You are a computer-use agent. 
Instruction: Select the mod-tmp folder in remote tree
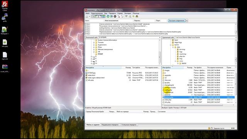pyautogui.click(x=183, y=54)
